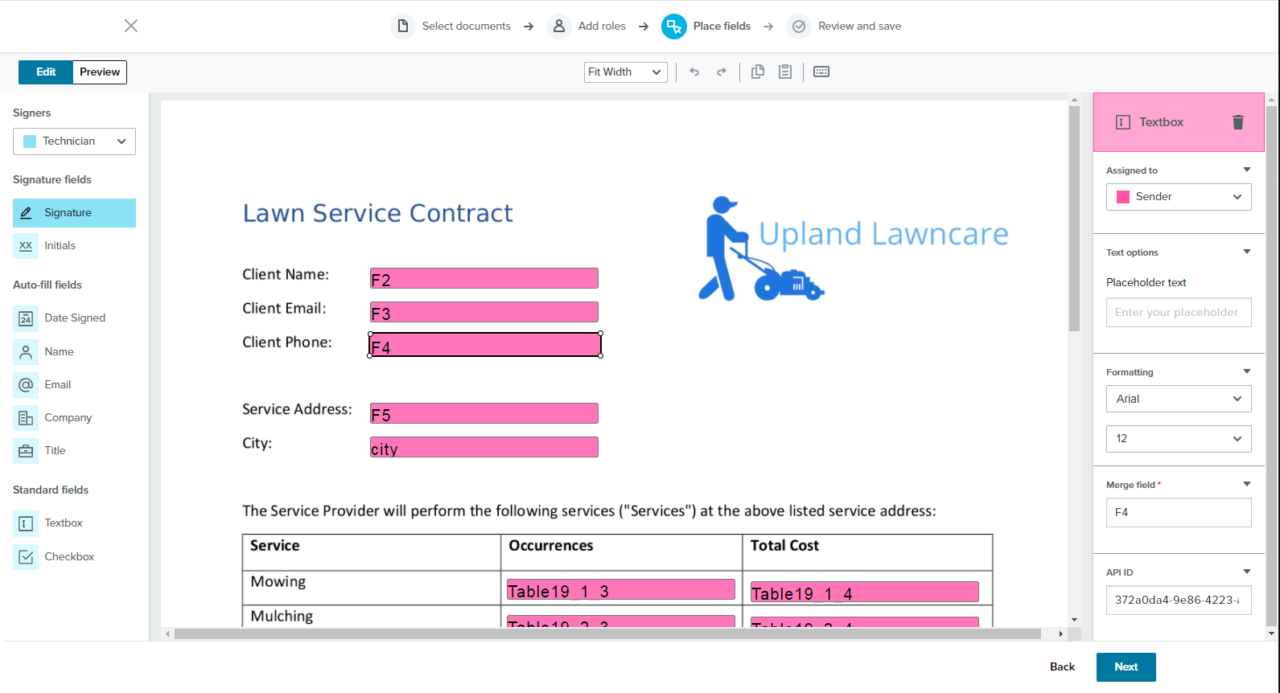
Task: Delete the textbox with trash icon
Action: pos(1237,122)
